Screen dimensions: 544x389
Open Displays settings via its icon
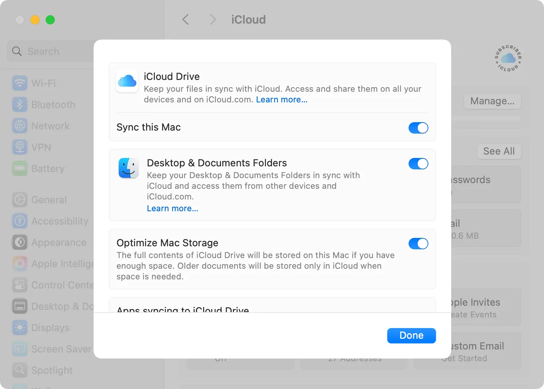[x=19, y=327]
